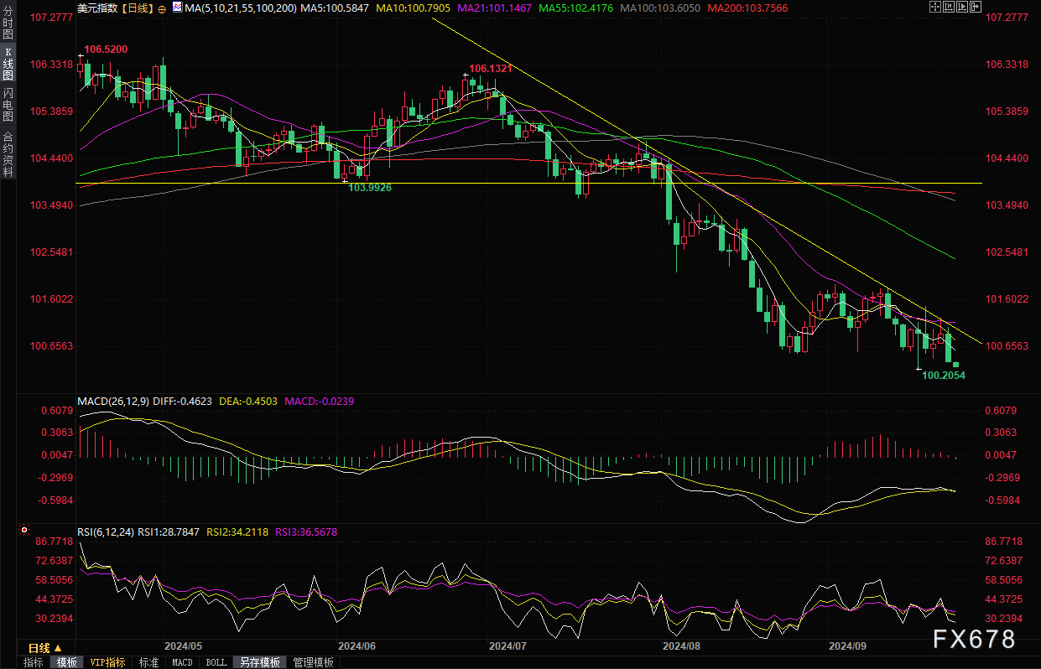
Task: Open 合约资料 in the left sidebar
Action: (x=8, y=154)
